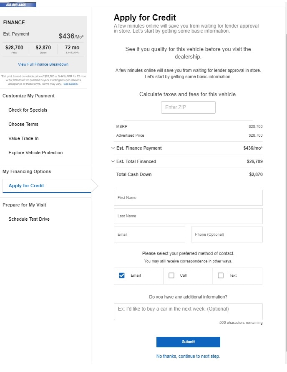287x372 pixels.
Task: Open View Full Finance Breakdown link
Action: pos(43,64)
